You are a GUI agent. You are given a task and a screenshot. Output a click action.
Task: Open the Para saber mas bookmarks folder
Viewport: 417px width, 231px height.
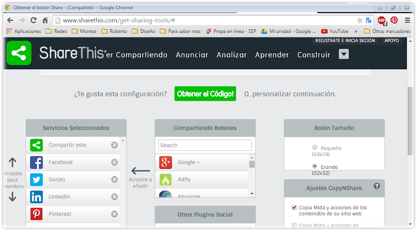pos(180,32)
